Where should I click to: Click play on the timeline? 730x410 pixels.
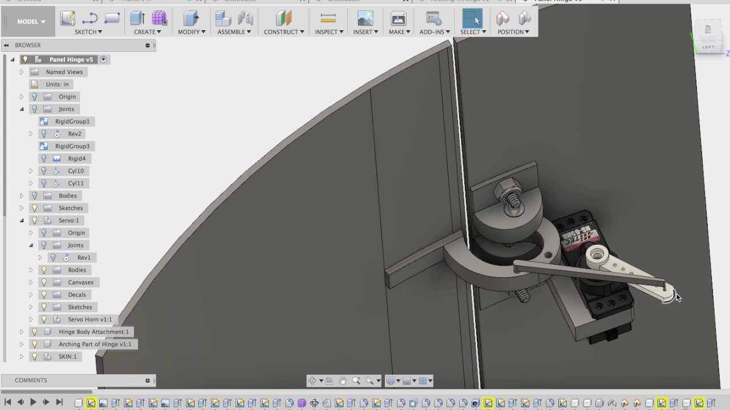coord(33,402)
